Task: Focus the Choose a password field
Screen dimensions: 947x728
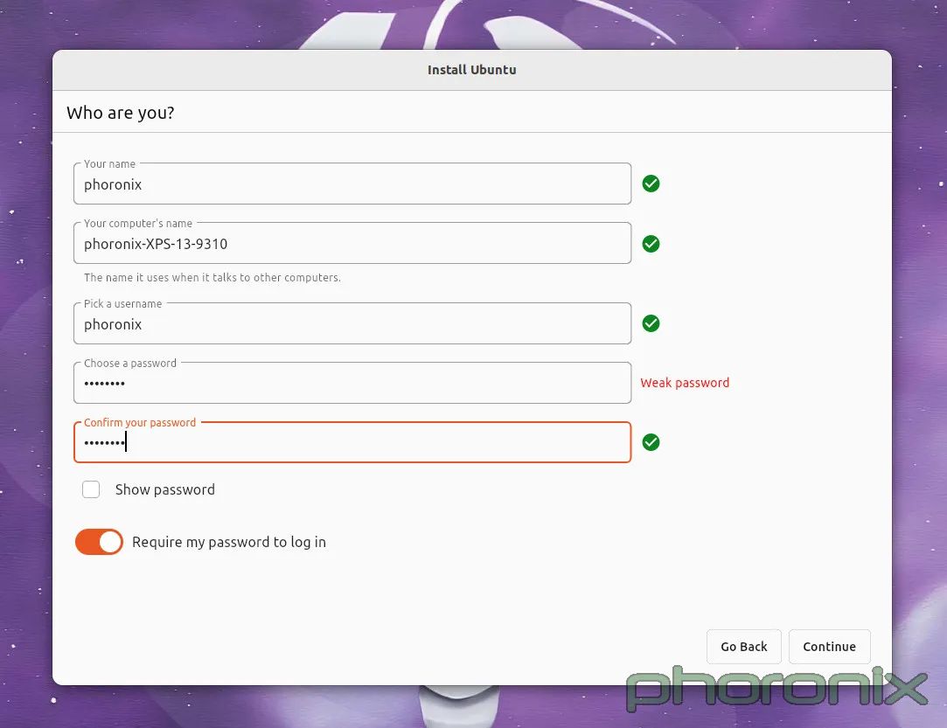Action: click(352, 383)
